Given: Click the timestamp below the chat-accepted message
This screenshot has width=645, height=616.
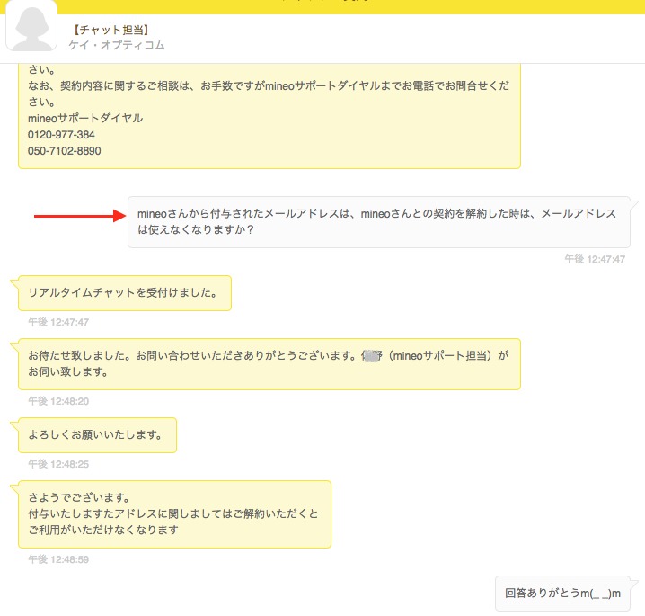Looking at the screenshot, I should pyautogui.click(x=58, y=322).
